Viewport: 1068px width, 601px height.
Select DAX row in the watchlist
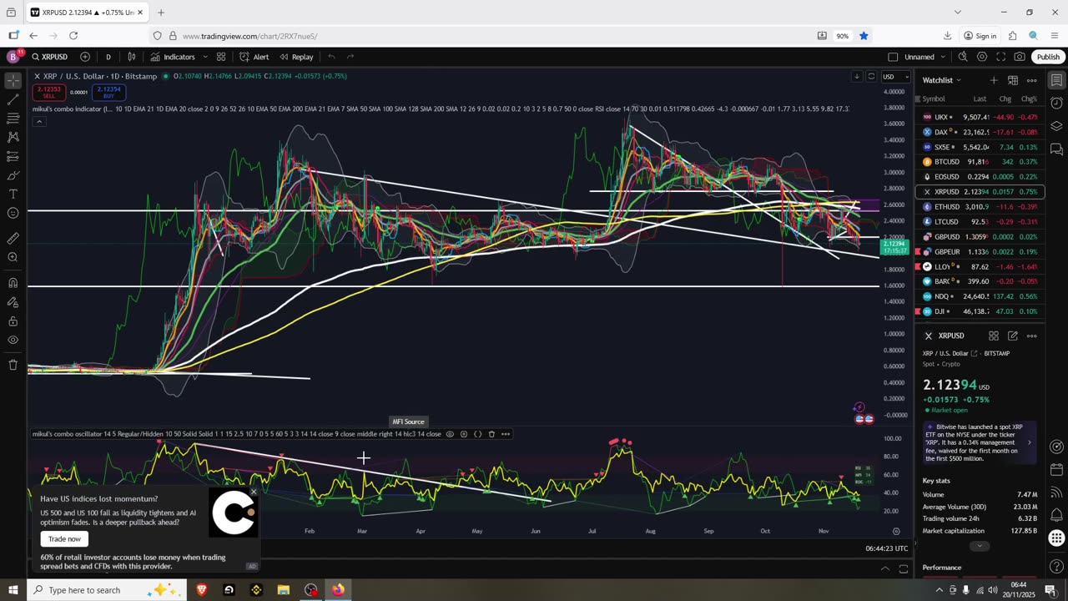pos(980,132)
